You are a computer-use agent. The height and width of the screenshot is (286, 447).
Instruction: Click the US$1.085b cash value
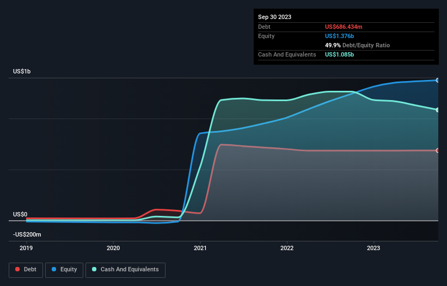pyautogui.click(x=339, y=54)
